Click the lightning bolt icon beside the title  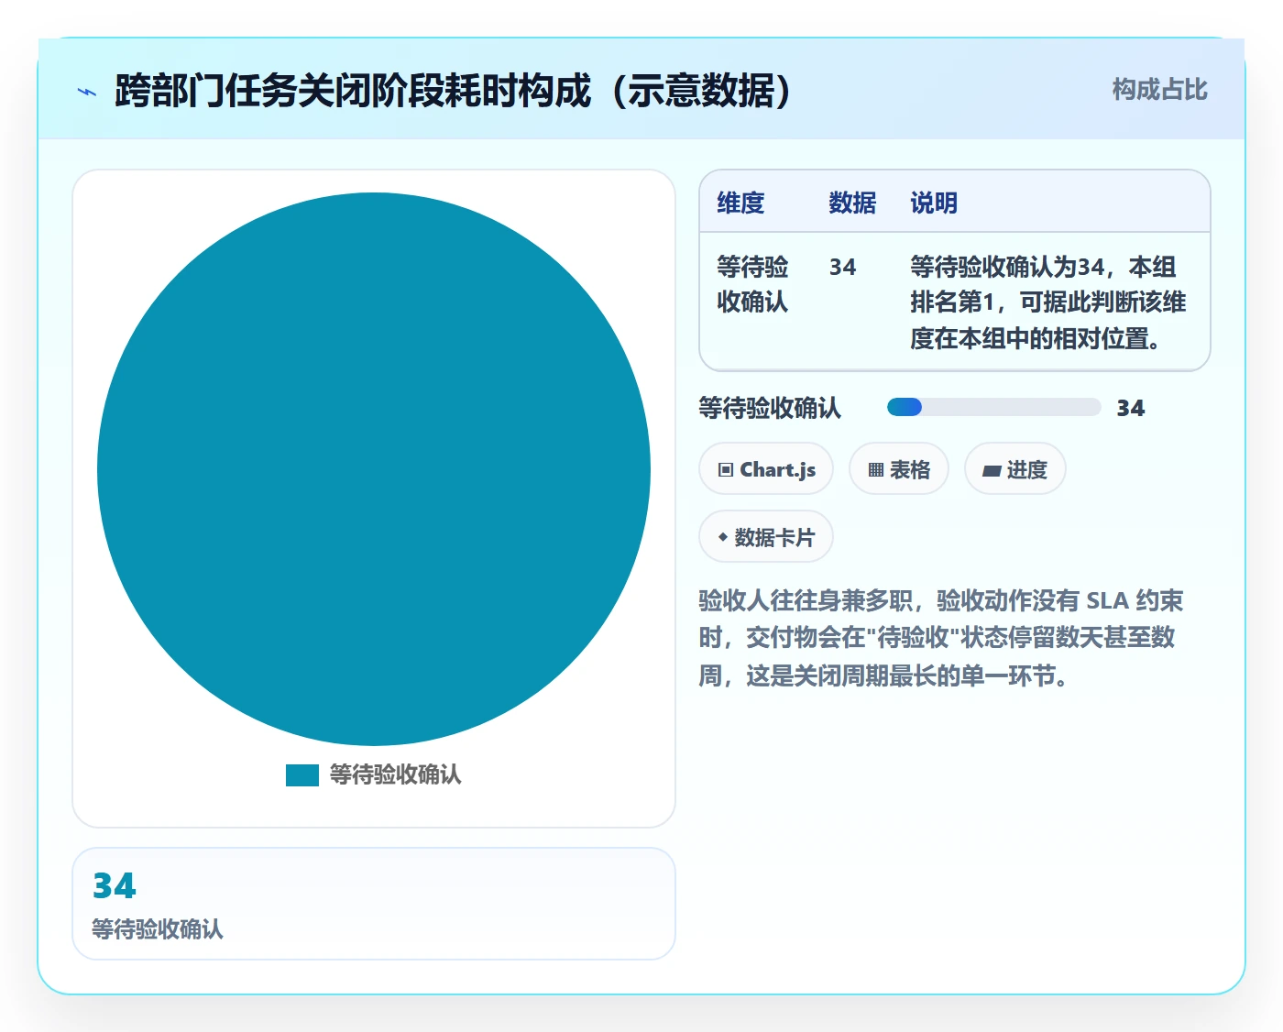click(87, 92)
